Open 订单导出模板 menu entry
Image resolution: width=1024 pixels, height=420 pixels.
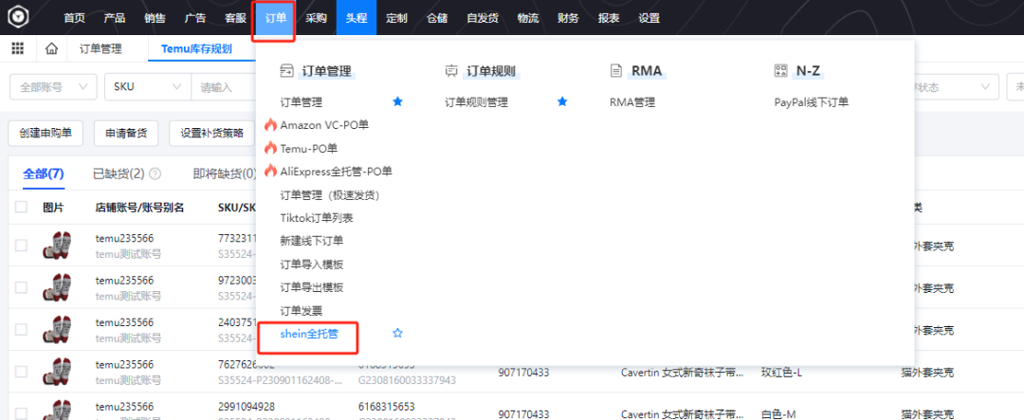point(312,287)
